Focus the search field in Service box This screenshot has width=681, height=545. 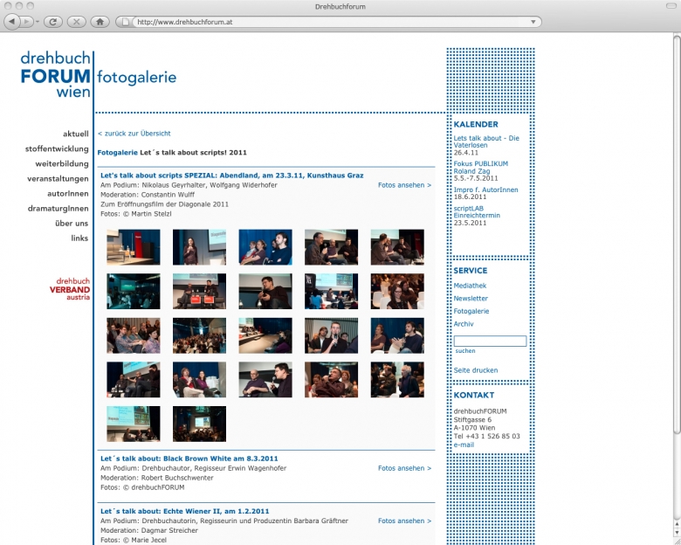[x=490, y=341]
